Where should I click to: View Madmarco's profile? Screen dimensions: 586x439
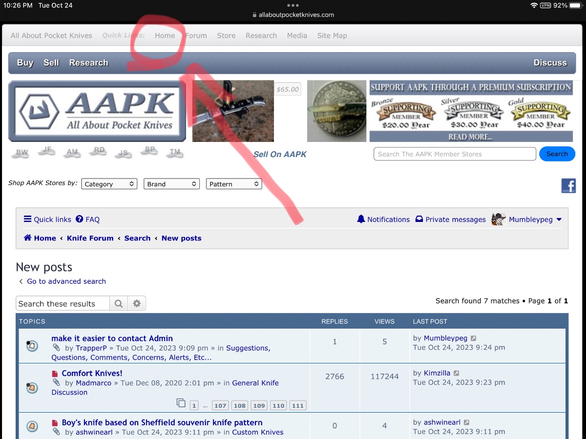94,383
